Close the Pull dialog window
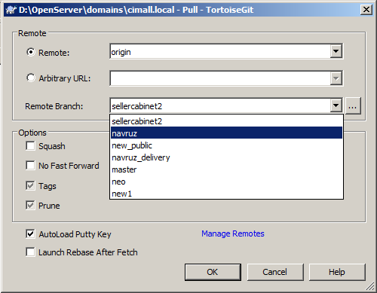Image resolution: width=377 pixels, height=293 pixels. tap(366, 10)
